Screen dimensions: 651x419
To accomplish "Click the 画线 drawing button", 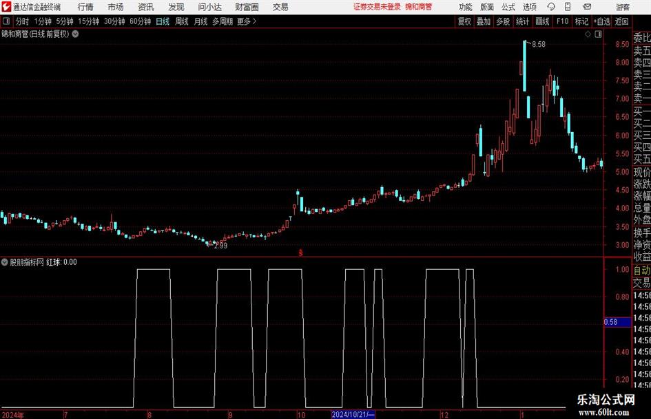I will pos(542,21).
